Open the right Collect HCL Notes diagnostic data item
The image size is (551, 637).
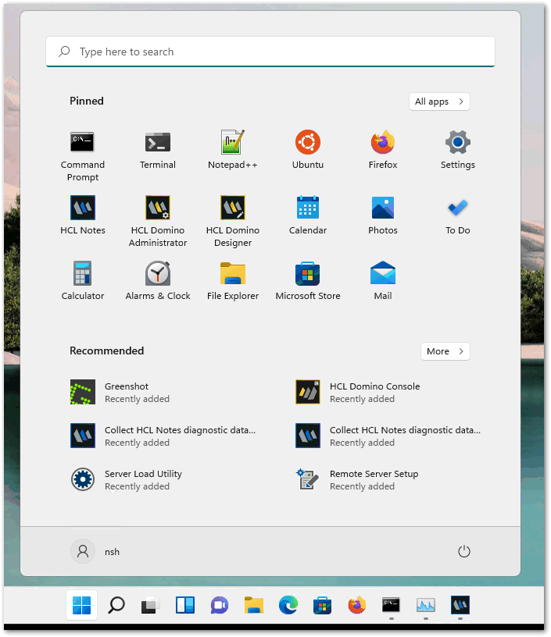point(388,436)
